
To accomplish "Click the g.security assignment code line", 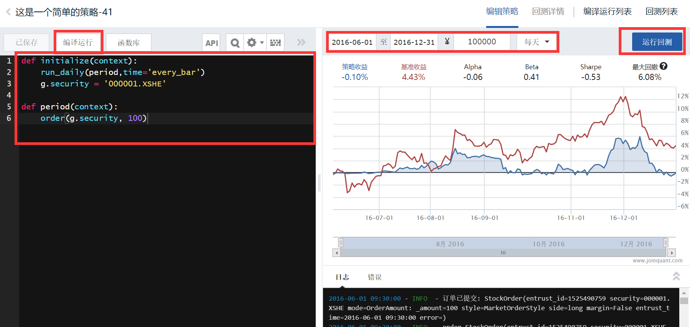I will tap(103, 84).
